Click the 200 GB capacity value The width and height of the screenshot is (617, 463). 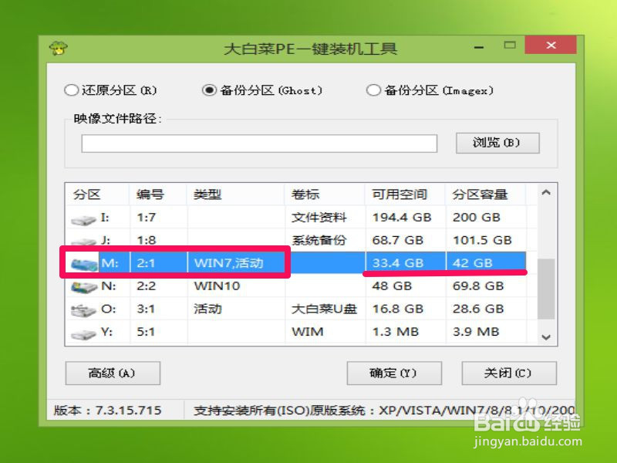pyautogui.click(x=476, y=218)
